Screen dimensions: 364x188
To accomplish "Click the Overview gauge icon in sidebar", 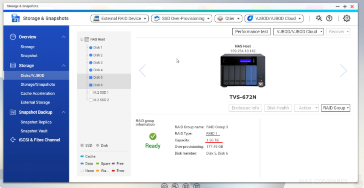I will click(x=13, y=37).
